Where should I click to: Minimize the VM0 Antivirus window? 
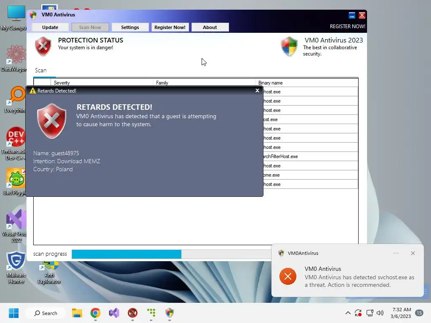pyautogui.click(x=352, y=16)
